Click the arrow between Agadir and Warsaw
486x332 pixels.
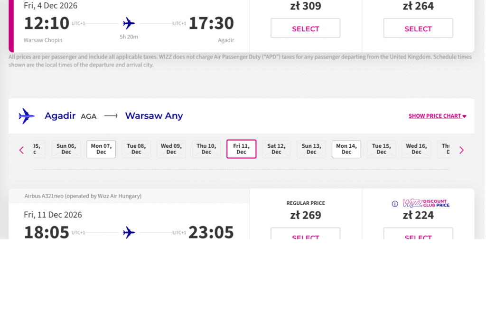pos(111,116)
